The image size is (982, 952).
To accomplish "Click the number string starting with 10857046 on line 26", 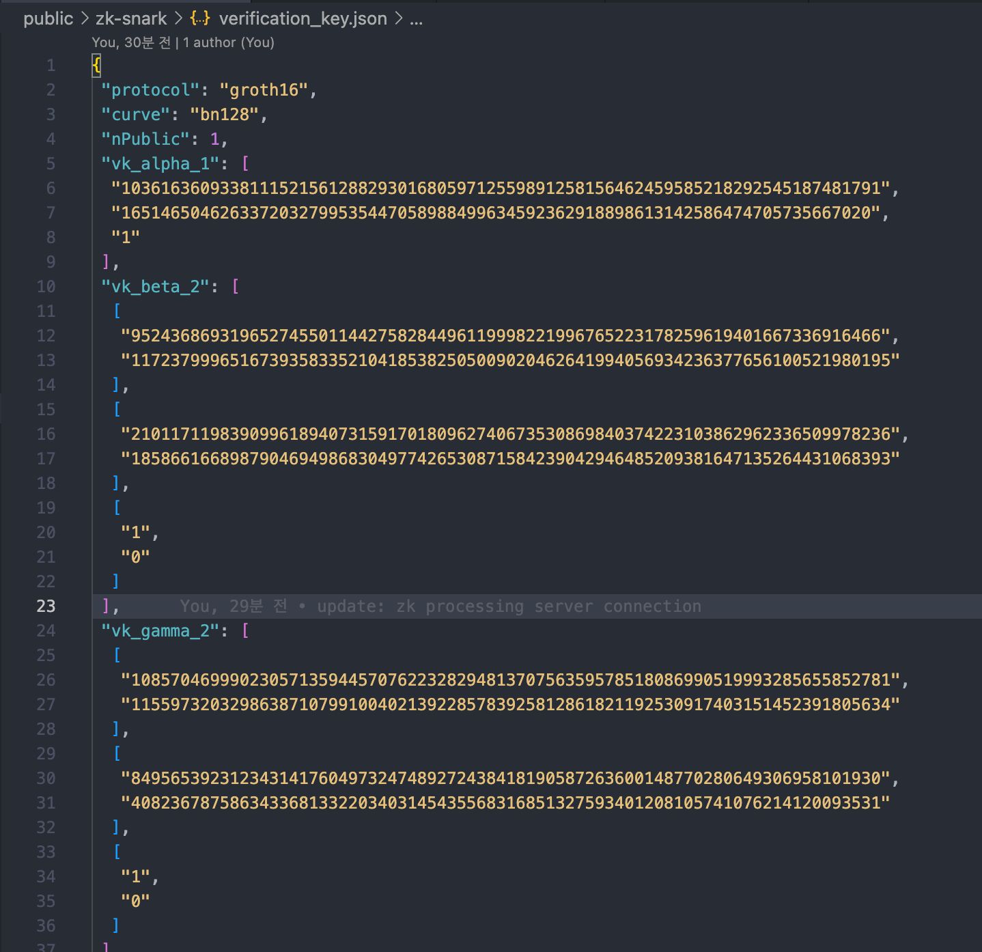I will [x=510, y=680].
